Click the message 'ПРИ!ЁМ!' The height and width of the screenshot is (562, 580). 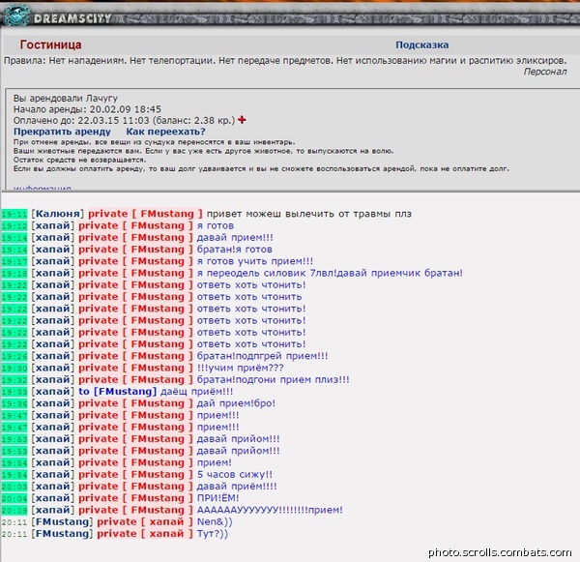click(217, 498)
